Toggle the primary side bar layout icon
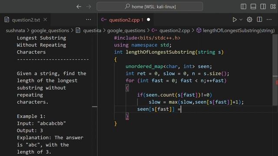 click(243, 6)
